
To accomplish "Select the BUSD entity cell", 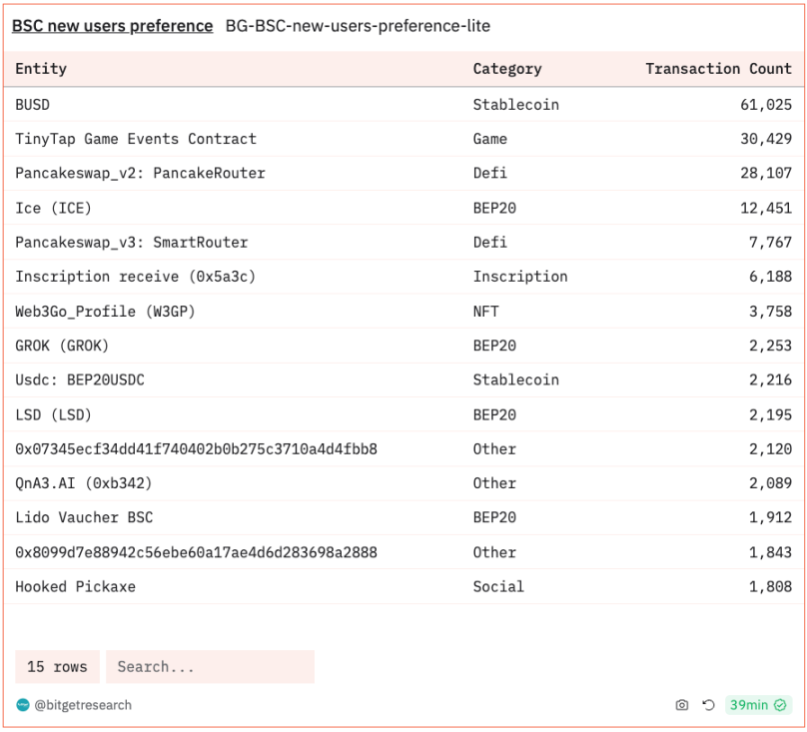I will coord(32,105).
